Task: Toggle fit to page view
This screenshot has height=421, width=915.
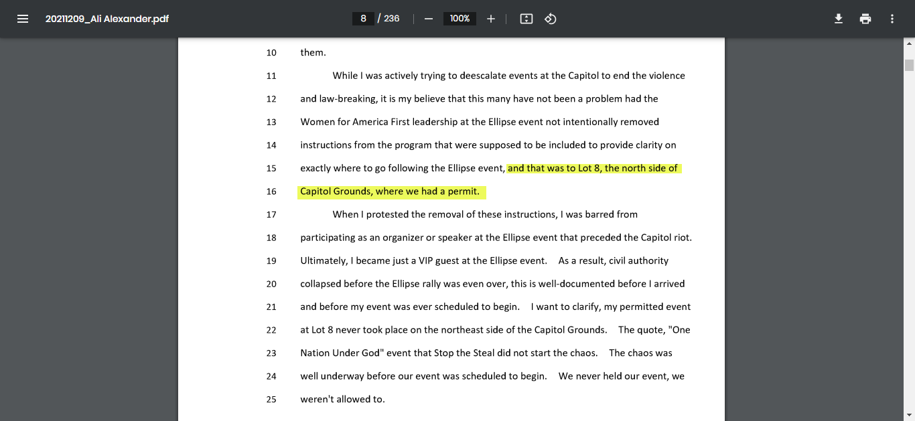Action: (x=526, y=19)
